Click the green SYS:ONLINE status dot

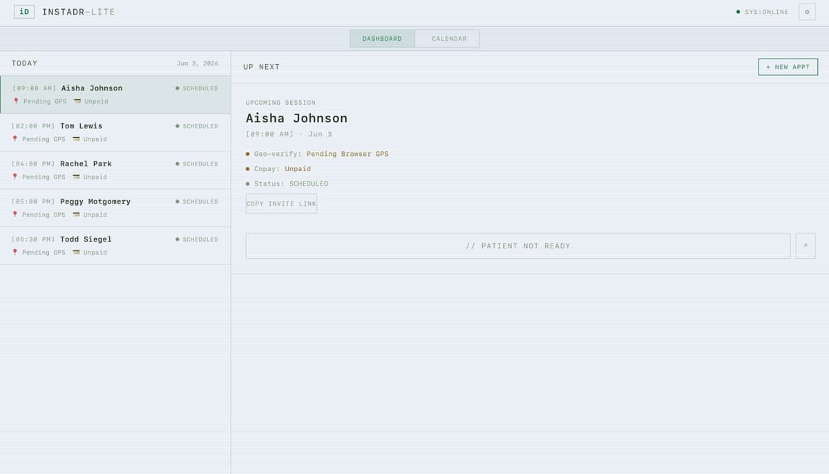pos(738,12)
